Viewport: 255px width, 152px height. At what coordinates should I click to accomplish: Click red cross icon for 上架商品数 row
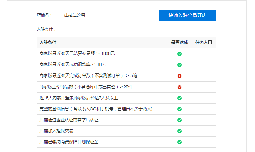[179, 87]
